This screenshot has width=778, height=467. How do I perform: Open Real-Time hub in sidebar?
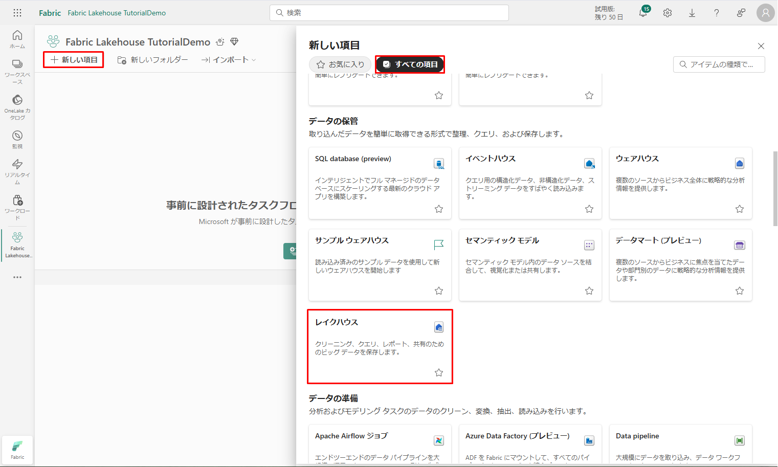(17, 171)
